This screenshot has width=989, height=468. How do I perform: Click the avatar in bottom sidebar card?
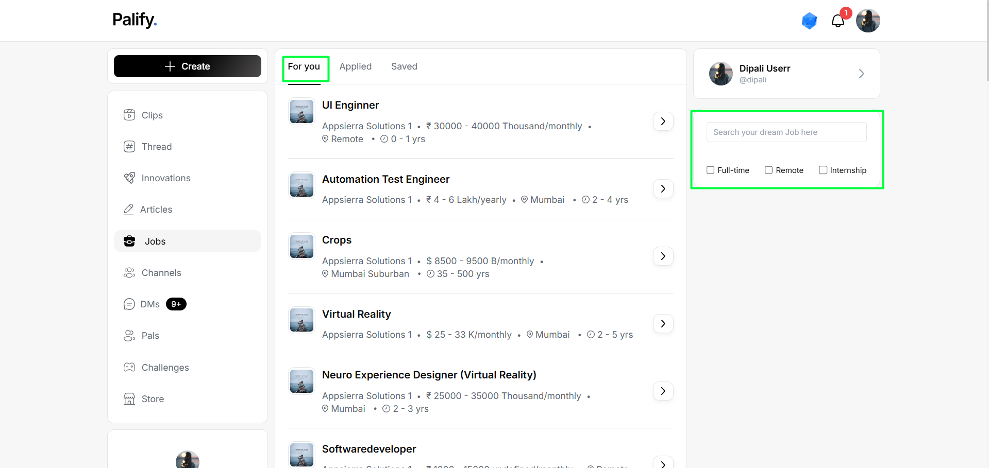[x=188, y=459]
